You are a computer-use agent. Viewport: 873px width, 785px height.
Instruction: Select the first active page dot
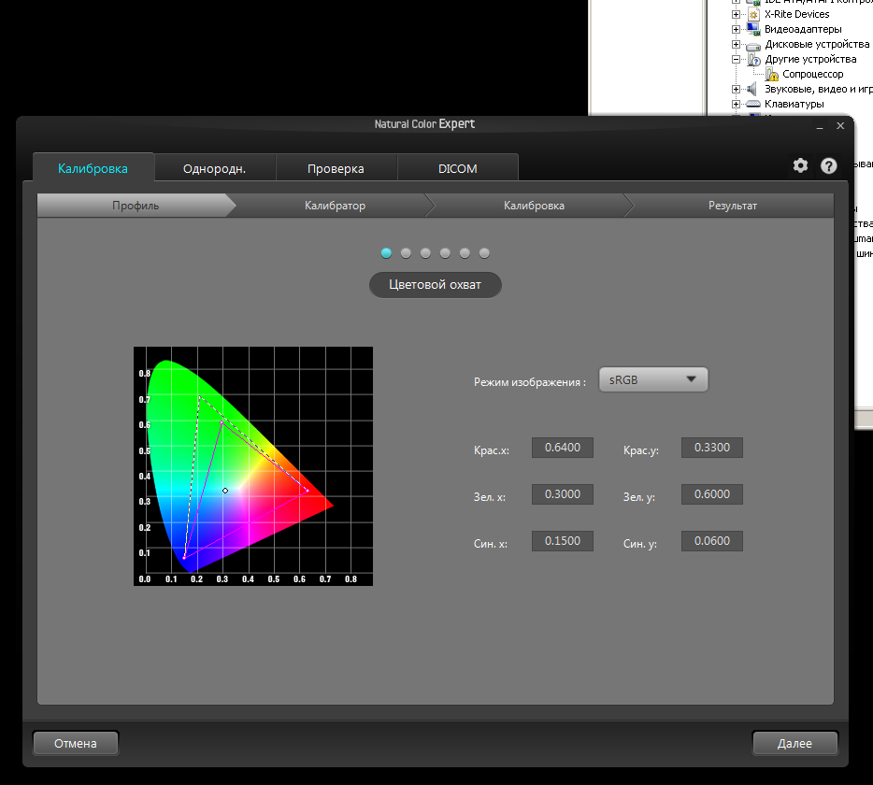pyautogui.click(x=386, y=253)
